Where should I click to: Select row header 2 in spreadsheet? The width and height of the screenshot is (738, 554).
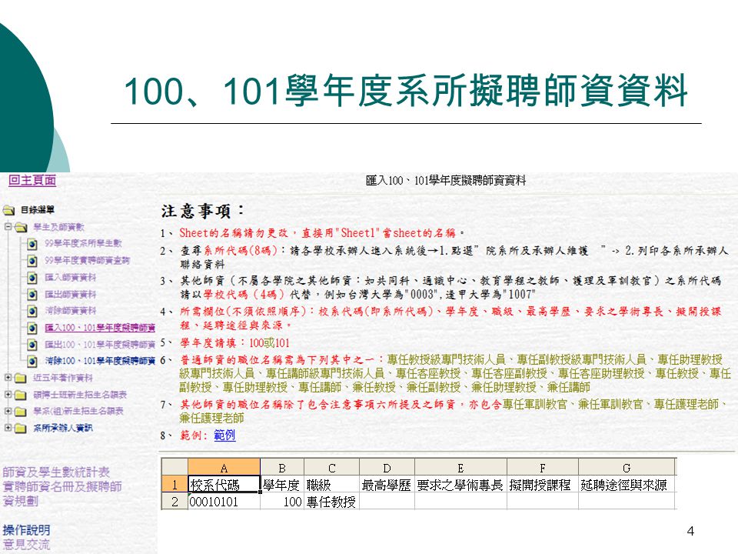(x=175, y=502)
